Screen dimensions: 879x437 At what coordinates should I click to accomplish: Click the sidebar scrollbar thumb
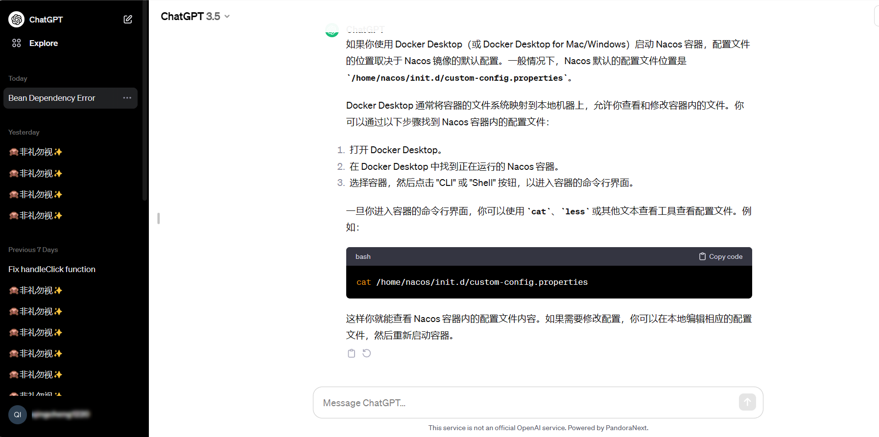point(144,100)
